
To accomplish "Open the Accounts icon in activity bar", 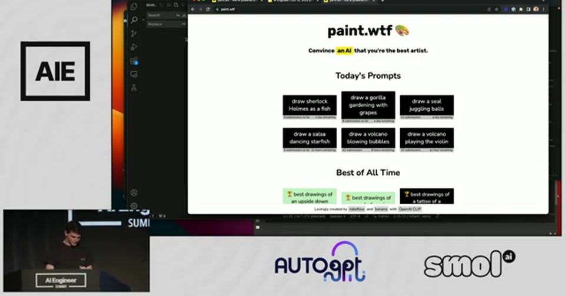I will 134,192.
